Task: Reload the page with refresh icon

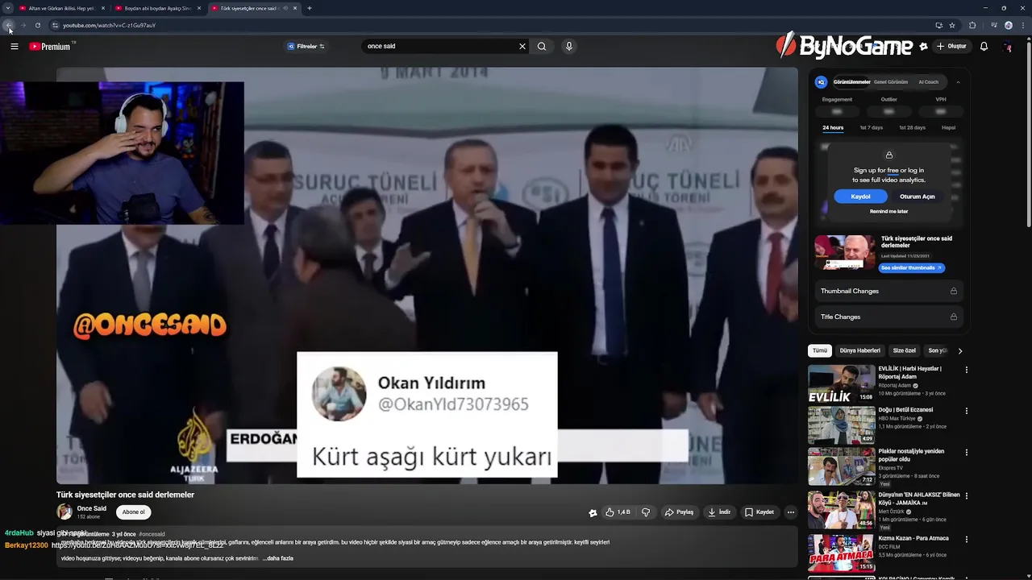Action: 38,25
